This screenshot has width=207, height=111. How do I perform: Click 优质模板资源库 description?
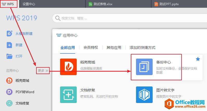click(91, 69)
